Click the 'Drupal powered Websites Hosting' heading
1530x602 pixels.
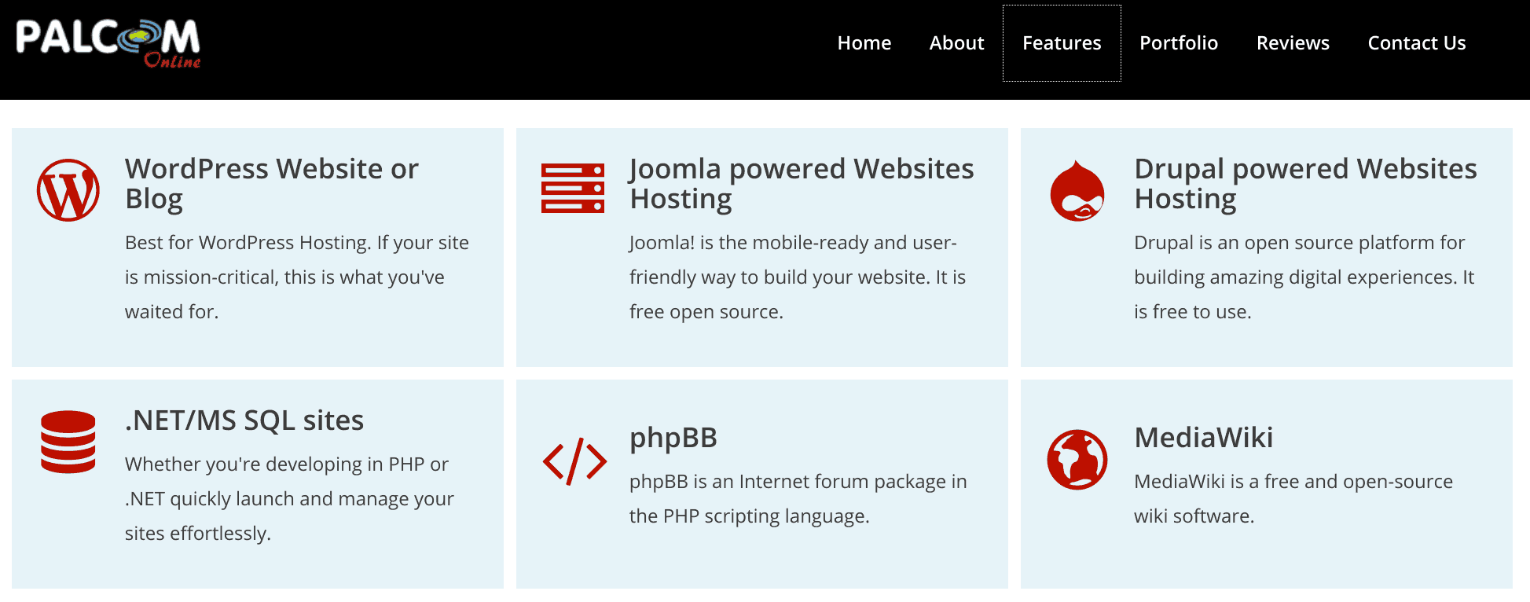point(1305,184)
